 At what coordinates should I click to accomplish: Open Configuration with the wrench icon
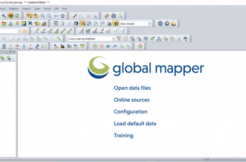pyautogui.click(x=4, y=16)
